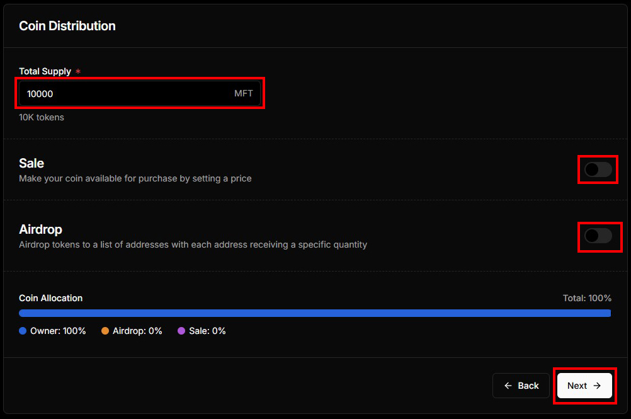Screen dimensions: 631x419
Task: Click the Total Supply input field
Action: [126, 93]
